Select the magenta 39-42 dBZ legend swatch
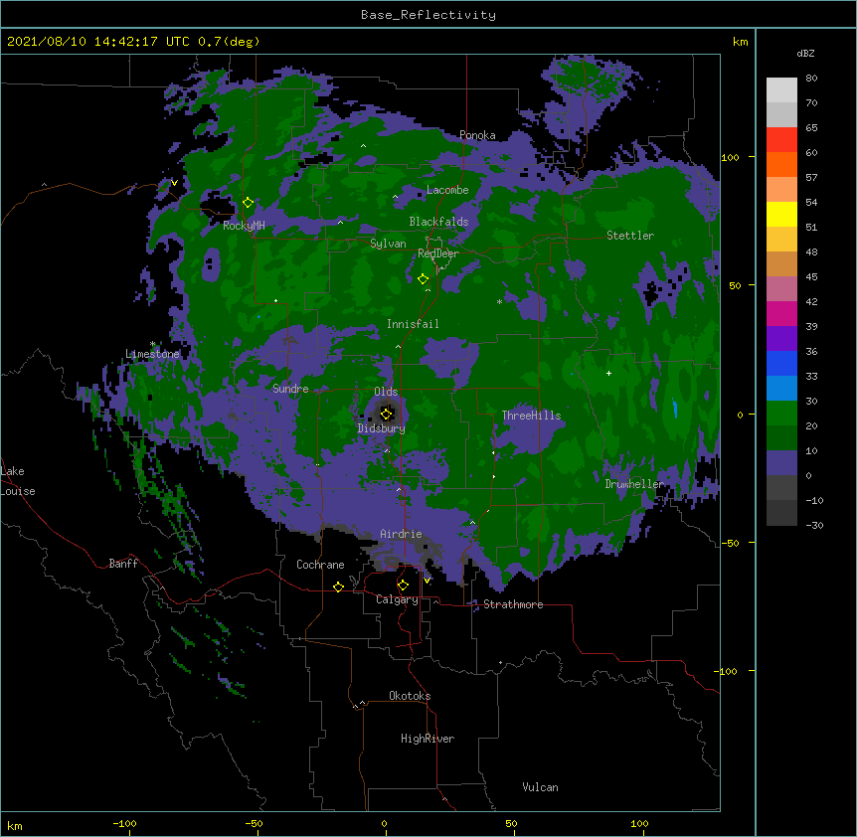The height and width of the screenshot is (837, 857). [x=781, y=313]
